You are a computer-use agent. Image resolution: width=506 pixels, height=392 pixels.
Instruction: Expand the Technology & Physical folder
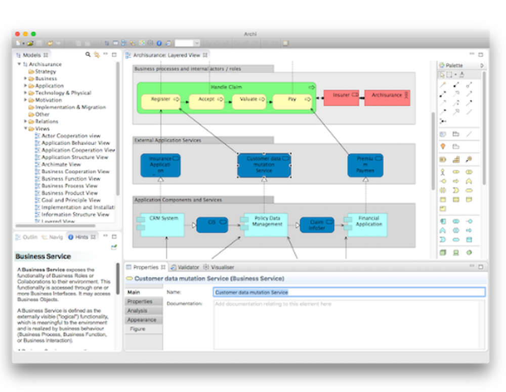(x=25, y=92)
